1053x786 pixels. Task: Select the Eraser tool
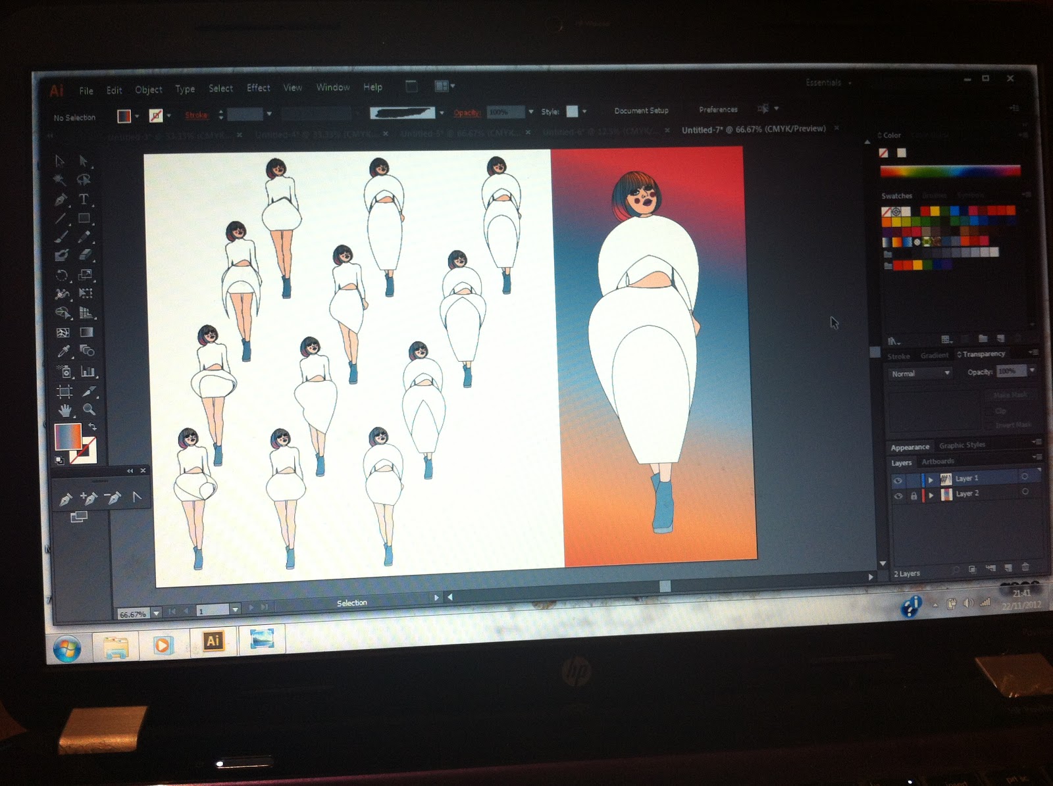[x=85, y=255]
